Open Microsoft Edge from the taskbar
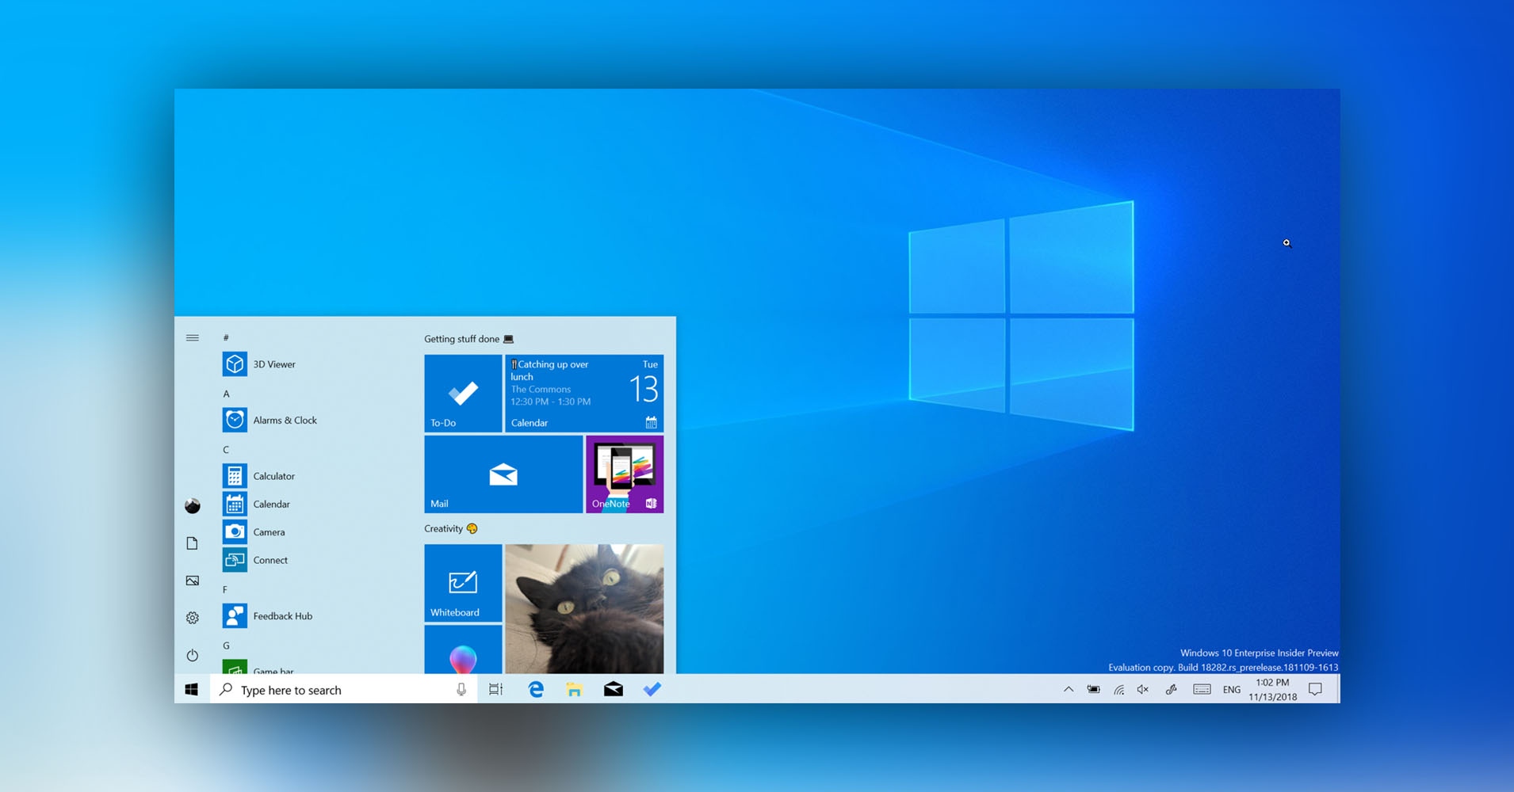This screenshot has width=1514, height=792. tap(535, 689)
